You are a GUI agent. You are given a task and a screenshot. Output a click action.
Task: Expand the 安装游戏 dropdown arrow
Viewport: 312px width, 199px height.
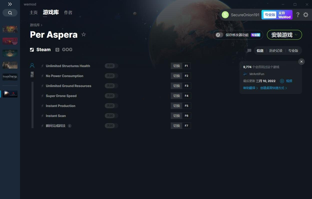[296, 35]
